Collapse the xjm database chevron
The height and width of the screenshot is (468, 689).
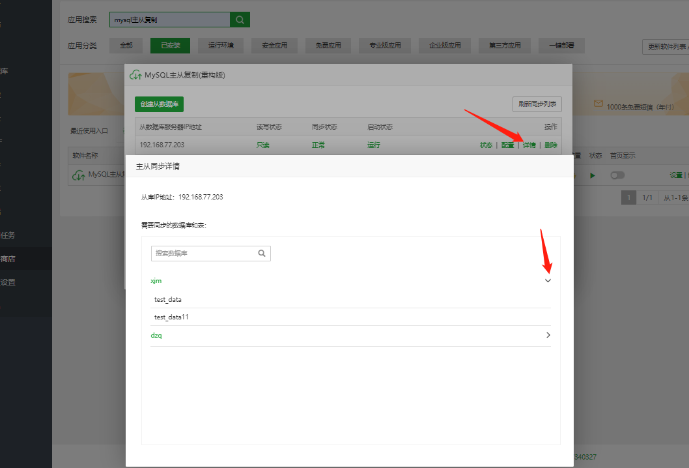548,281
